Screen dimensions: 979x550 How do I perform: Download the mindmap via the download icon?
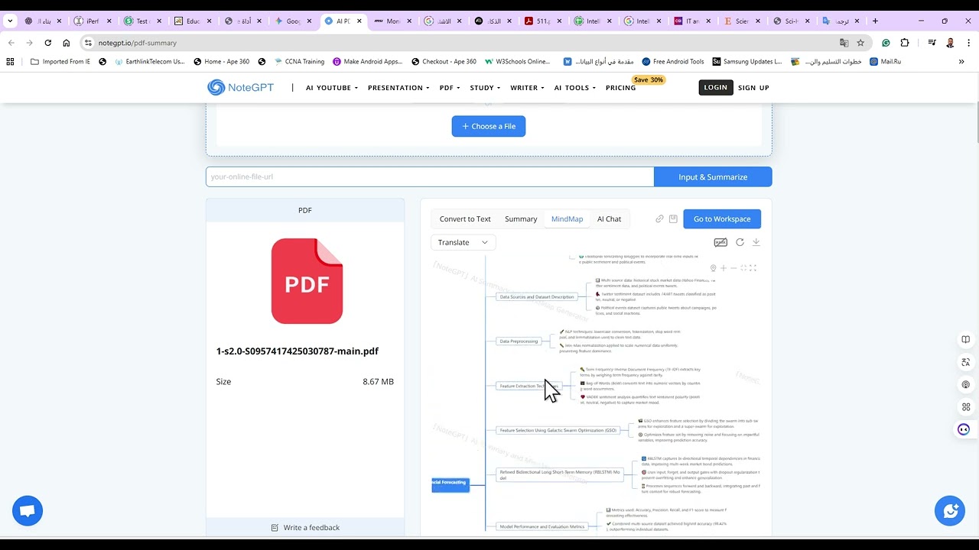[756, 242]
